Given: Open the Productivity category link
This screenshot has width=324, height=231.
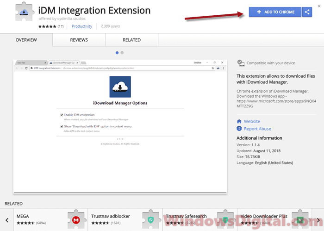Looking at the screenshot, I should coord(82,26).
